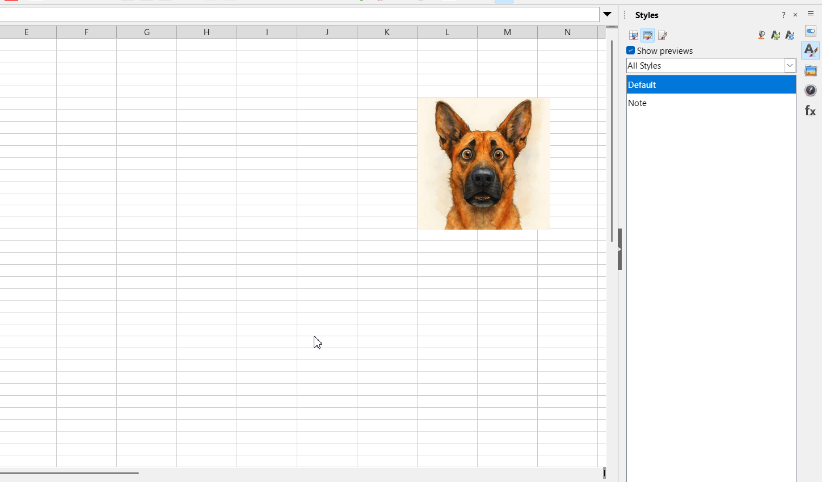Click the formula input line
Viewport: 822px width, 482px height.
pos(300,15)
